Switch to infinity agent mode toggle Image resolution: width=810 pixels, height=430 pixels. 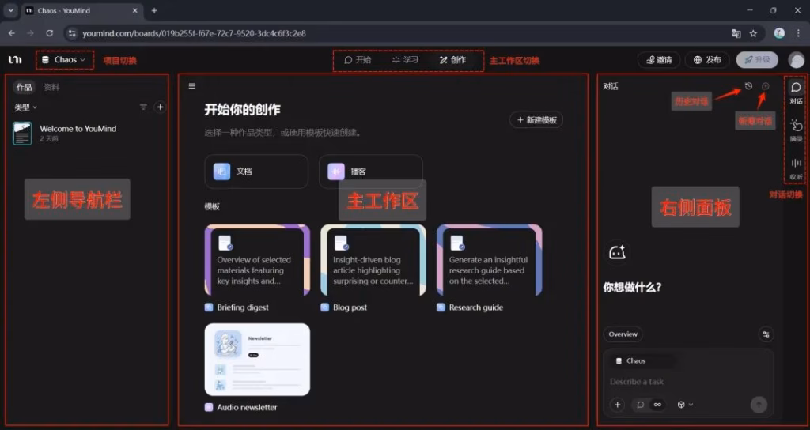tap(657, 405)
